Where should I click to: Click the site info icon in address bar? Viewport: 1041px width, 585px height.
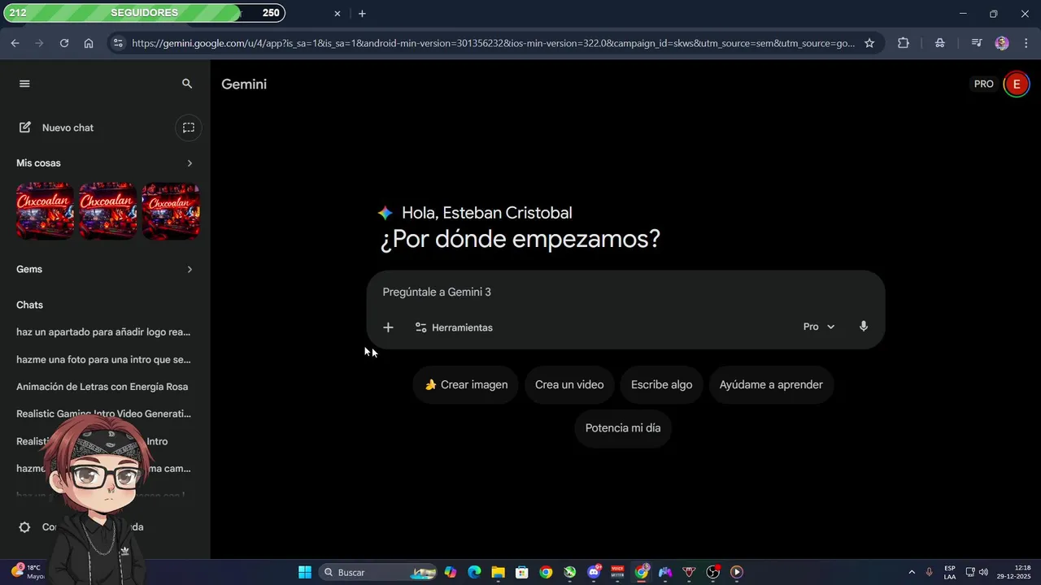click(118, 43)
